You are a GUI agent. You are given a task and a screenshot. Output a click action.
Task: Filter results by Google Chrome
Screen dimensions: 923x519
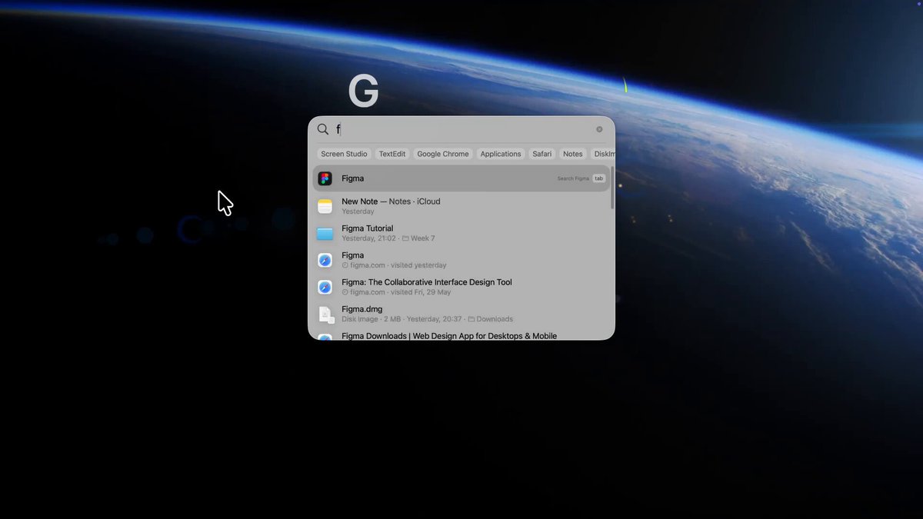pyautogui.click(x=443, y=154)
